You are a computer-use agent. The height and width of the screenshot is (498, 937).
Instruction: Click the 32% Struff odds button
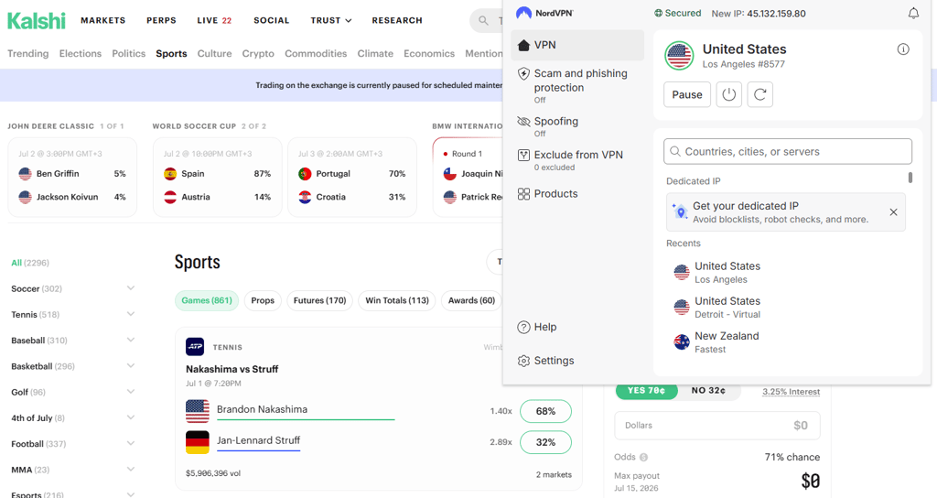(x=545, y=442)
